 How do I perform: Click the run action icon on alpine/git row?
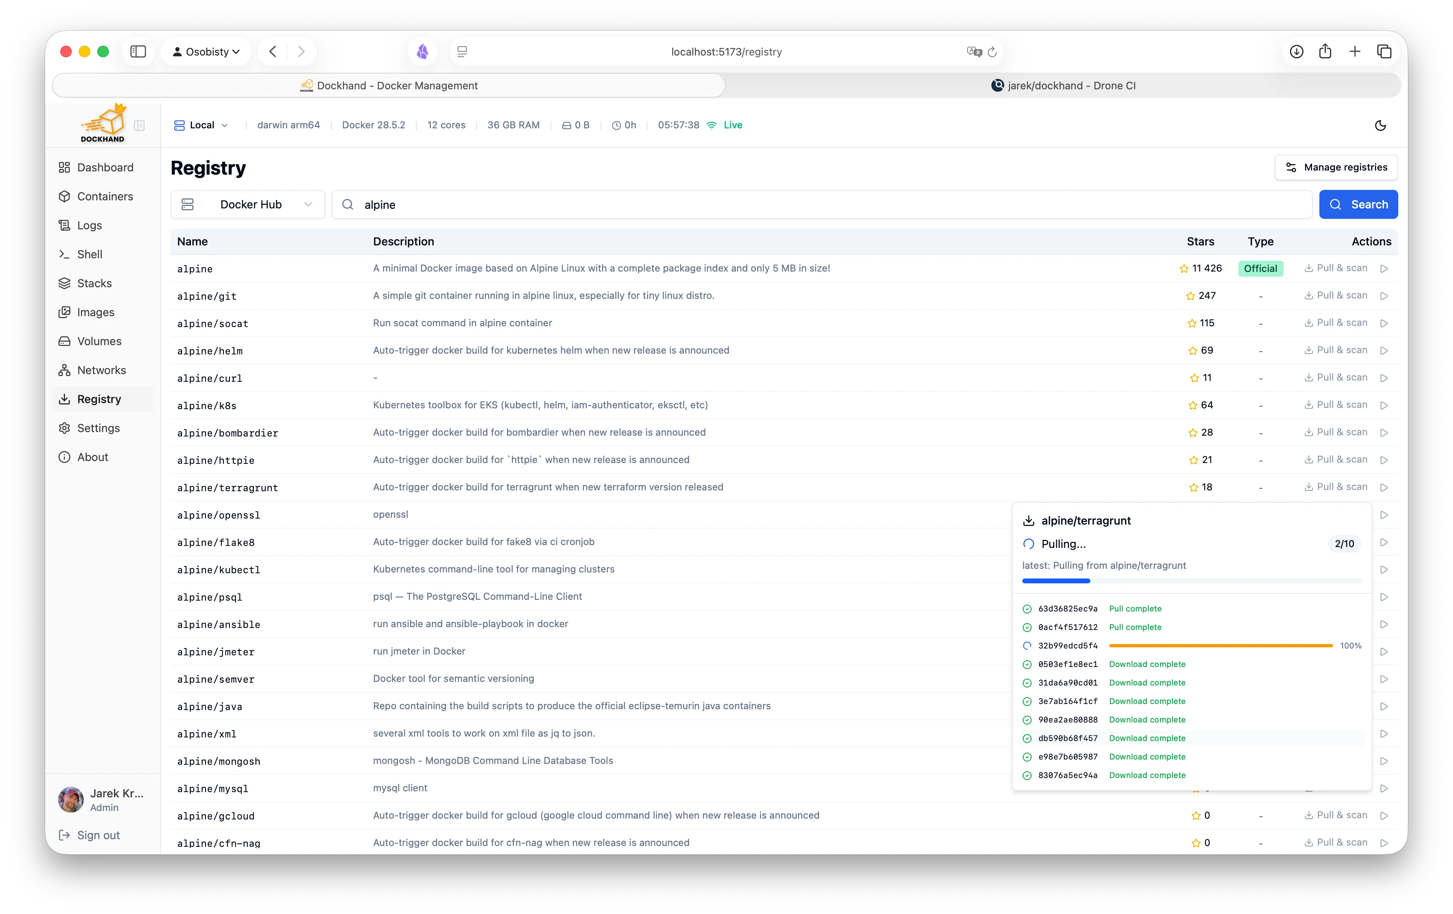tap(1384, 296)
